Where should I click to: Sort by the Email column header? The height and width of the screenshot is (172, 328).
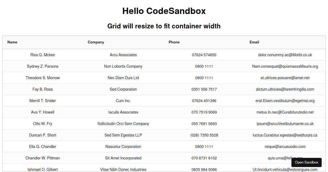click(x=254, y=42)
